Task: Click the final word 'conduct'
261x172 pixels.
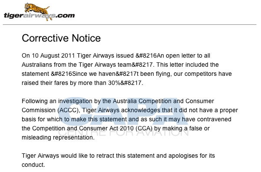Action: [33, 165]
